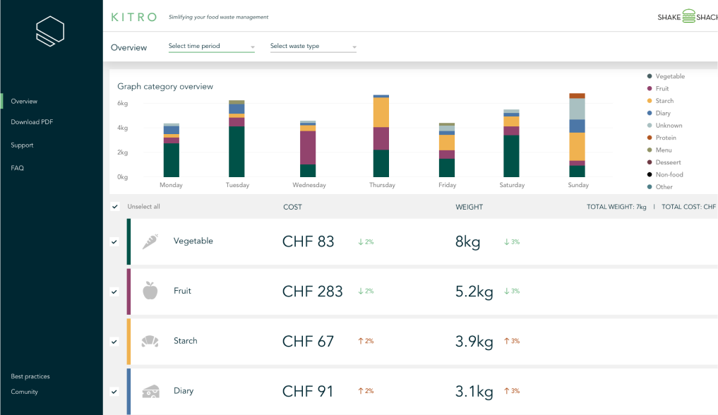Click the Overview page heading
This screenshot has height=415, width=718.
pos(128,47)
